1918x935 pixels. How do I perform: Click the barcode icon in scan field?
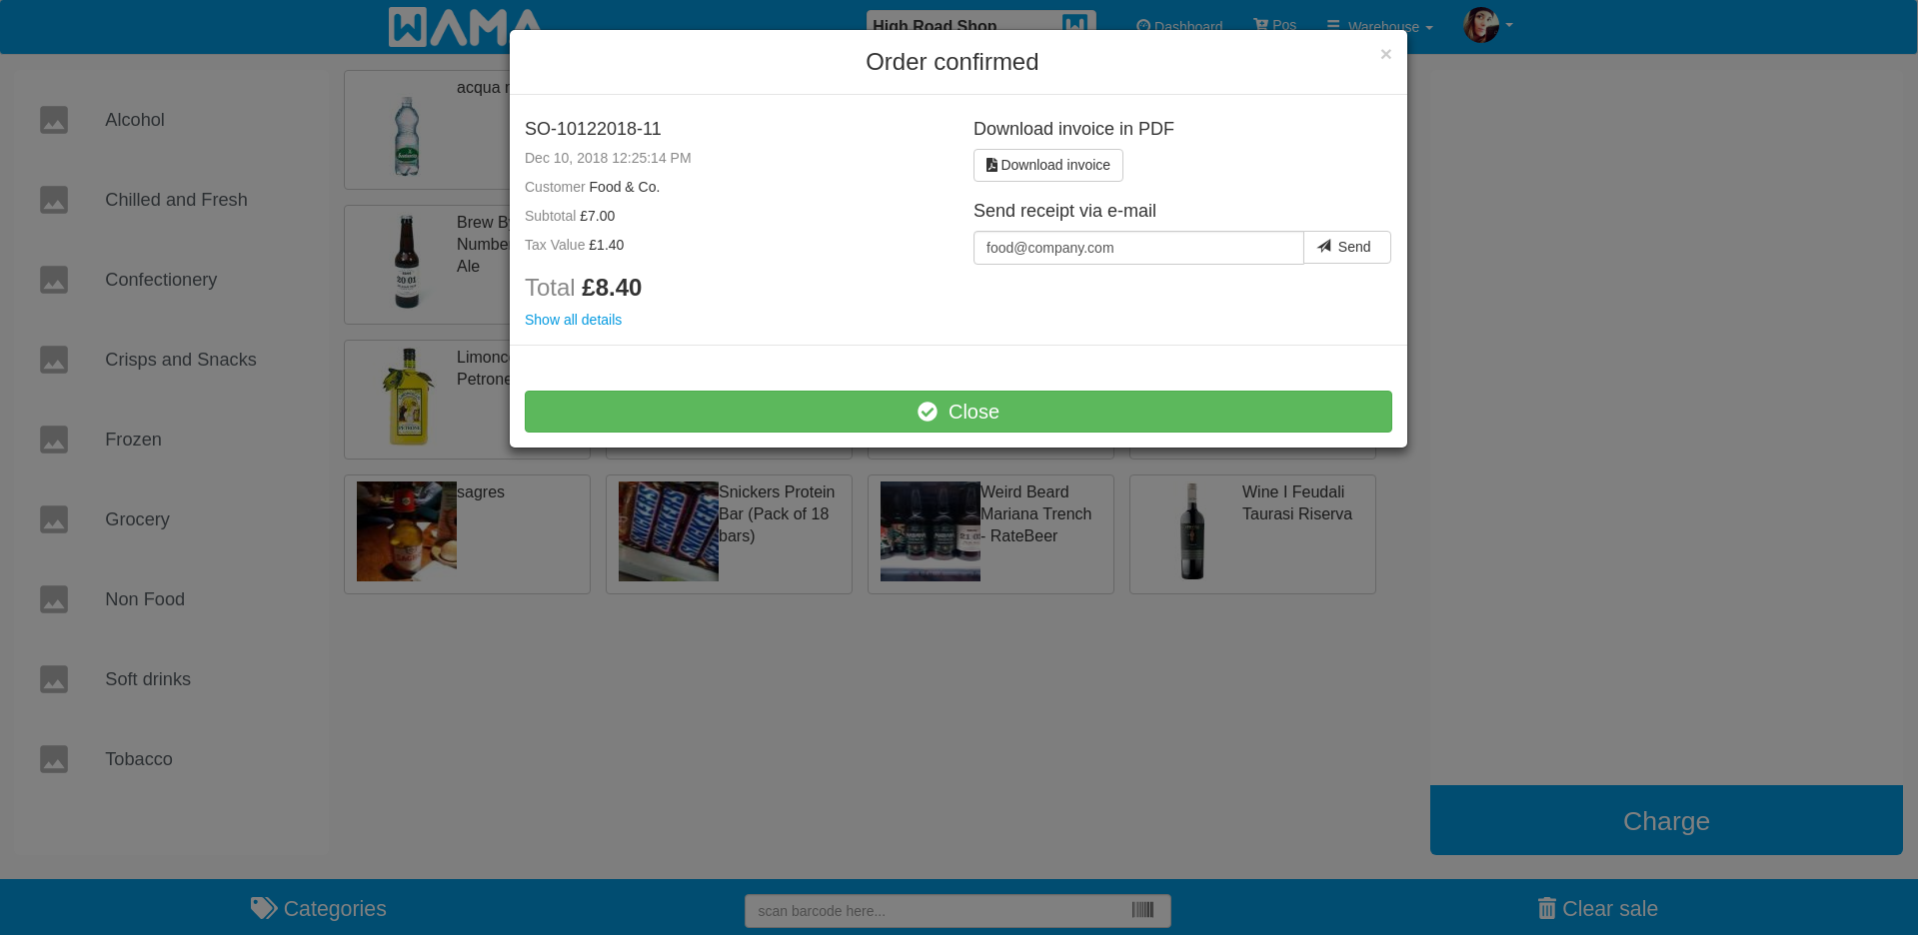[x=1142, y=910]
